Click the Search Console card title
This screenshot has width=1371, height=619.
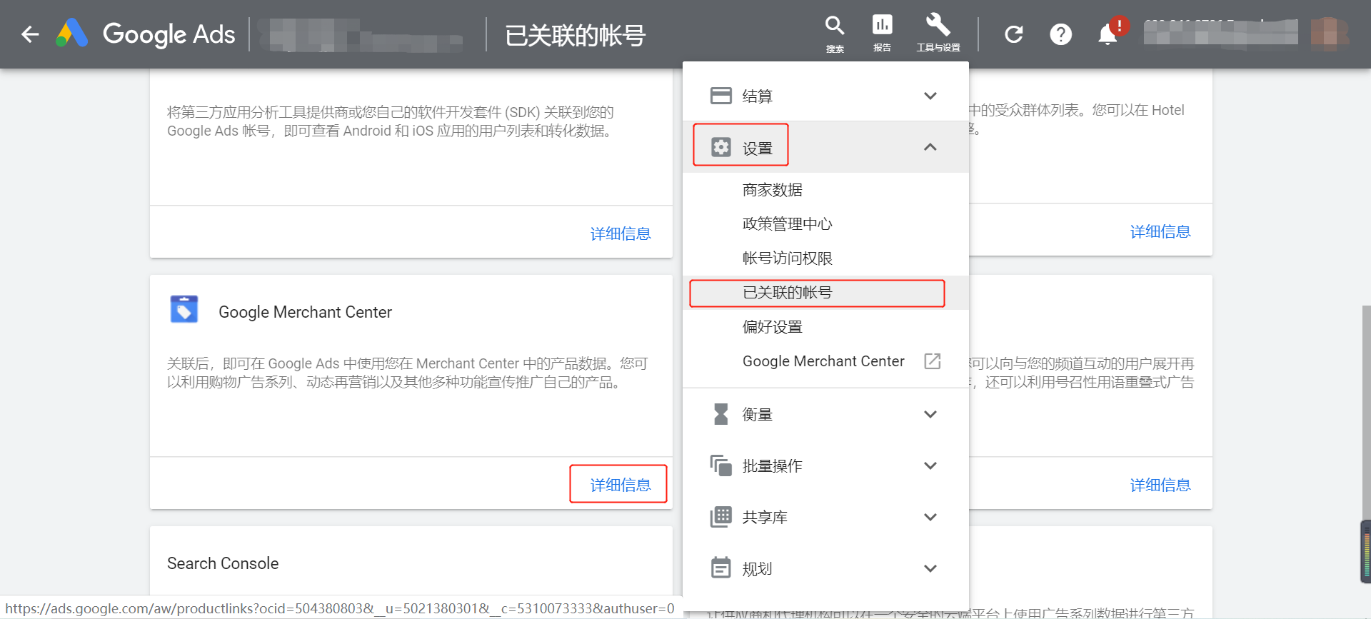[223, 563]
